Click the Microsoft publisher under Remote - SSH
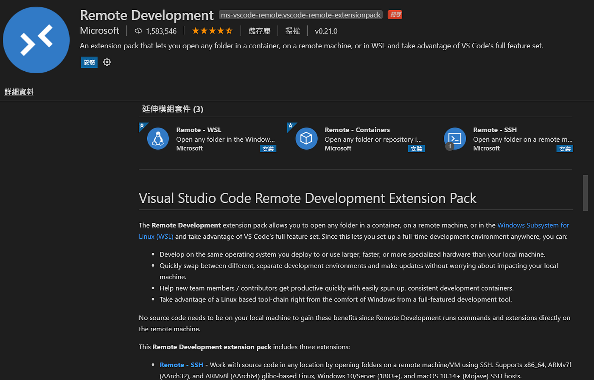The image size is (594, 380). pos(486,148)
